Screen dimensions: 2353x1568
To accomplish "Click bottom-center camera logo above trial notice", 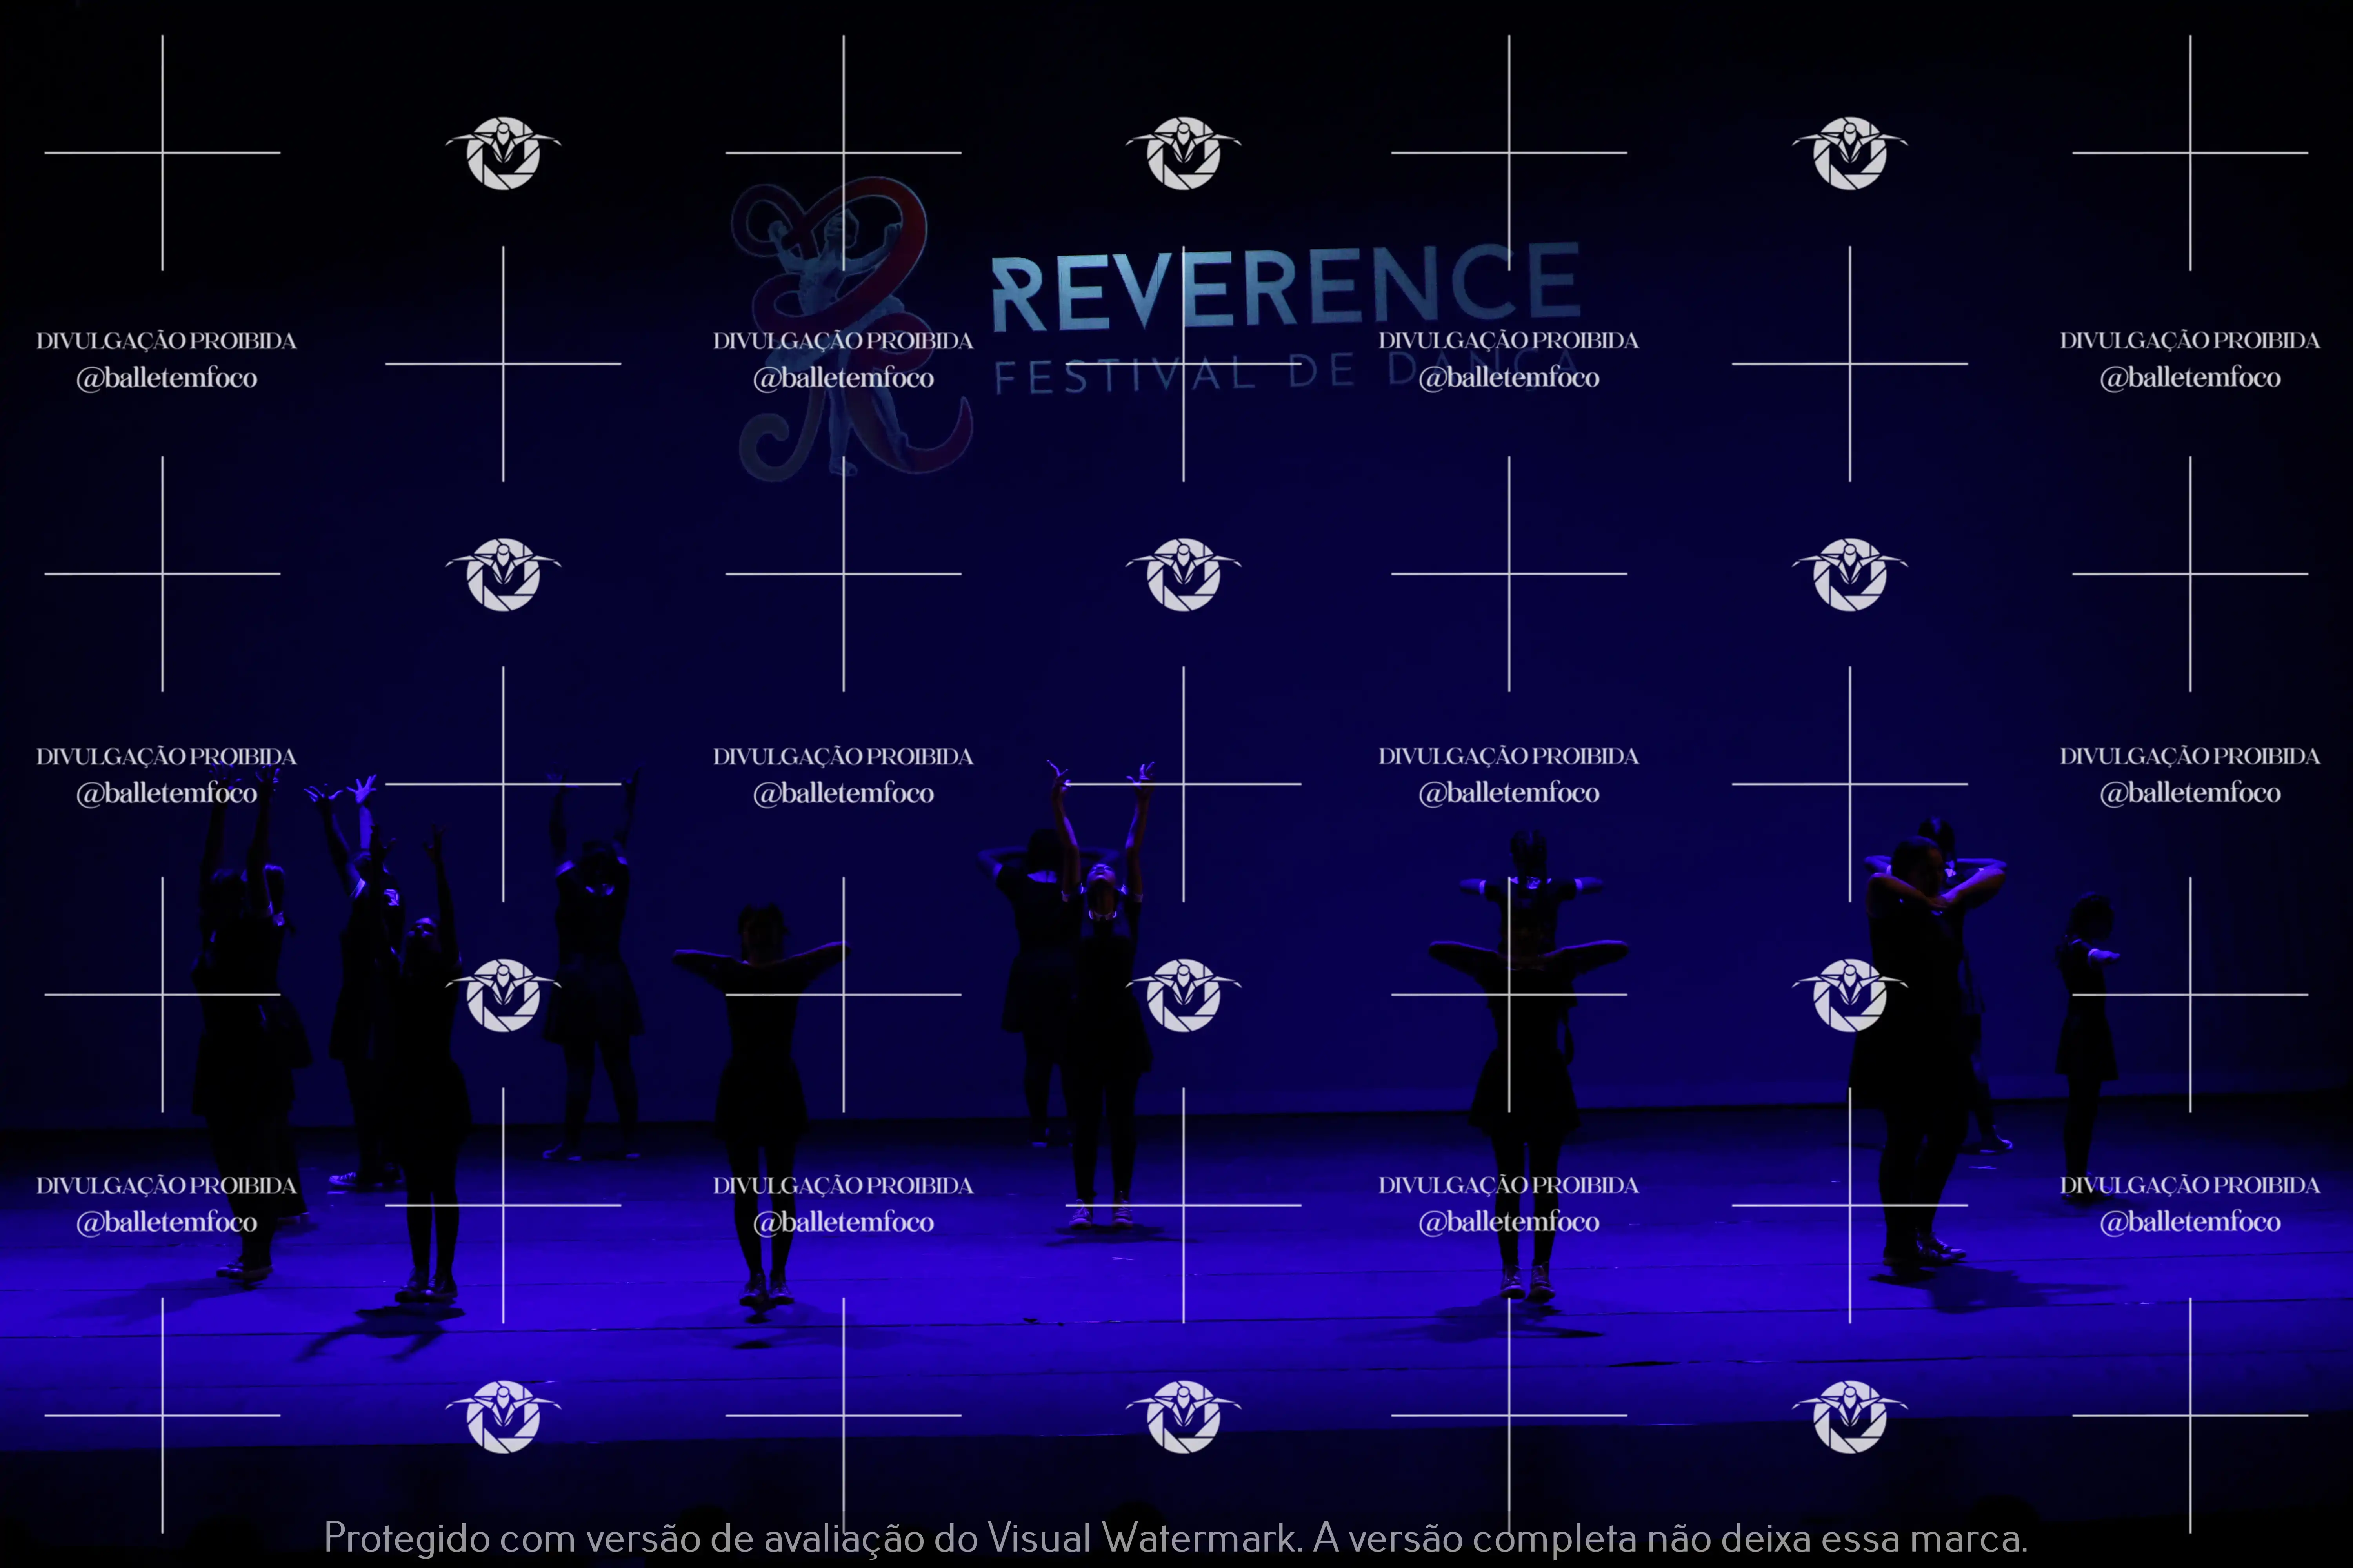I will pos(1184,1416).
